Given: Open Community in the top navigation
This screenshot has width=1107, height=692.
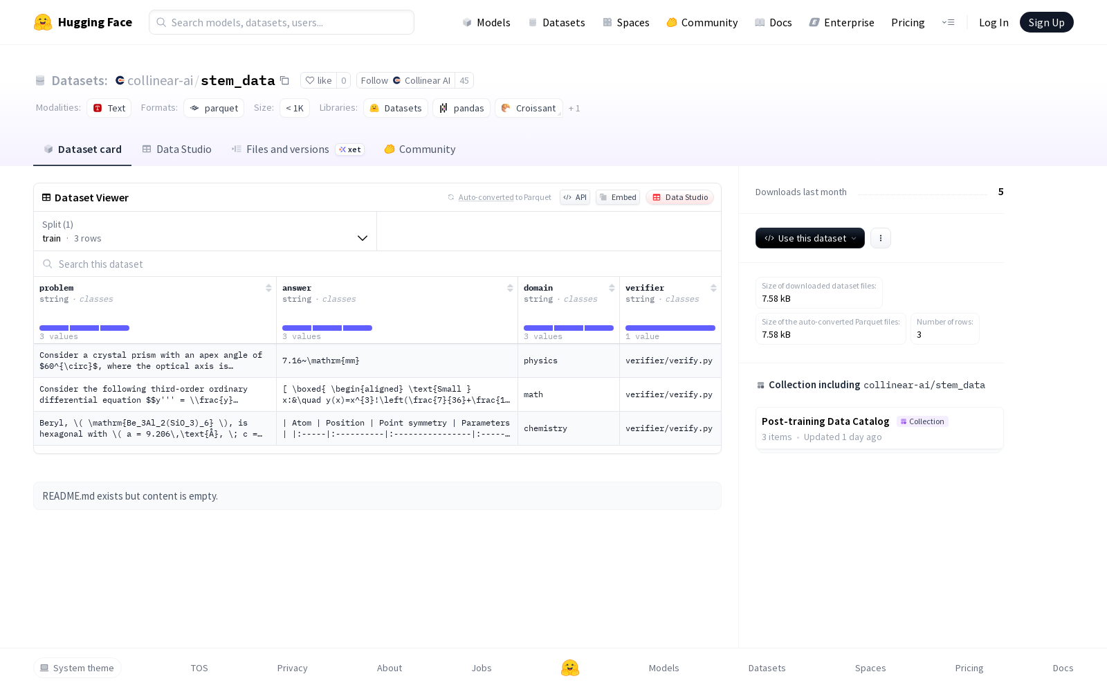Looking at the screenshot, I should [x=702, y=22].
